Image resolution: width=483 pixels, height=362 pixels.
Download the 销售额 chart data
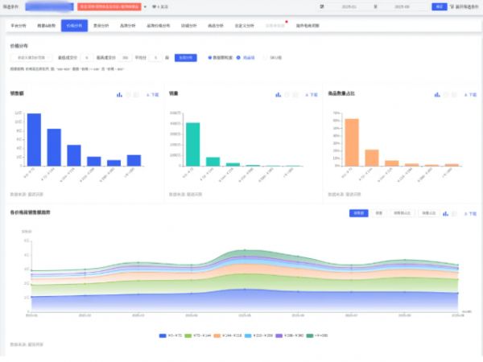tap(154, 94)
